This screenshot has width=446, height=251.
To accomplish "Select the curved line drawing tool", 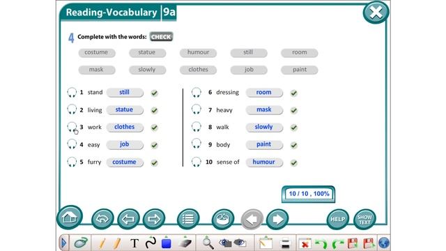I will [x=151, y=243].
